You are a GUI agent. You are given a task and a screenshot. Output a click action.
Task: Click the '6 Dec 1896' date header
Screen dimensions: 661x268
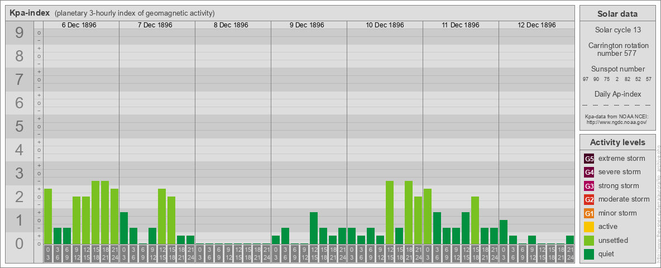pyautogui.click(x=79, y=25)
